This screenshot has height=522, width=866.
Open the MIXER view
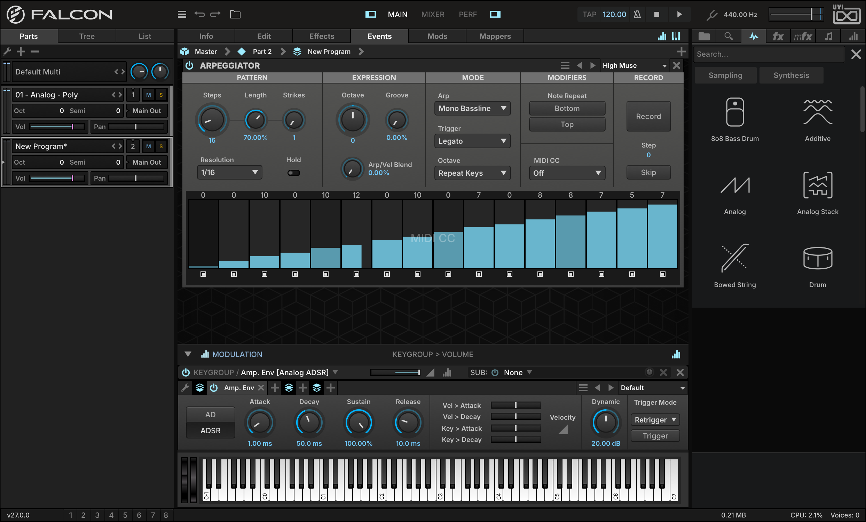pos(433,14)
